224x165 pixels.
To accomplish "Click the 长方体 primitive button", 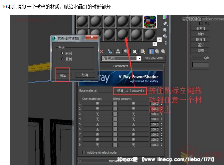I will click(x=200, y=29).
